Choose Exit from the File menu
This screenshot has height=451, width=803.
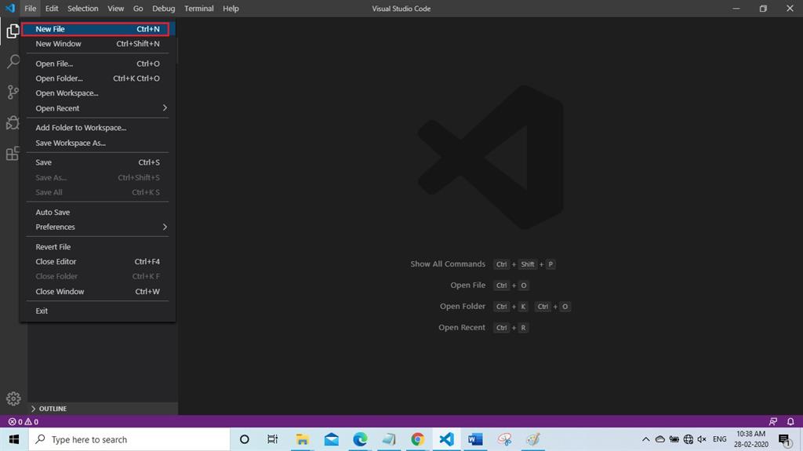97,311
